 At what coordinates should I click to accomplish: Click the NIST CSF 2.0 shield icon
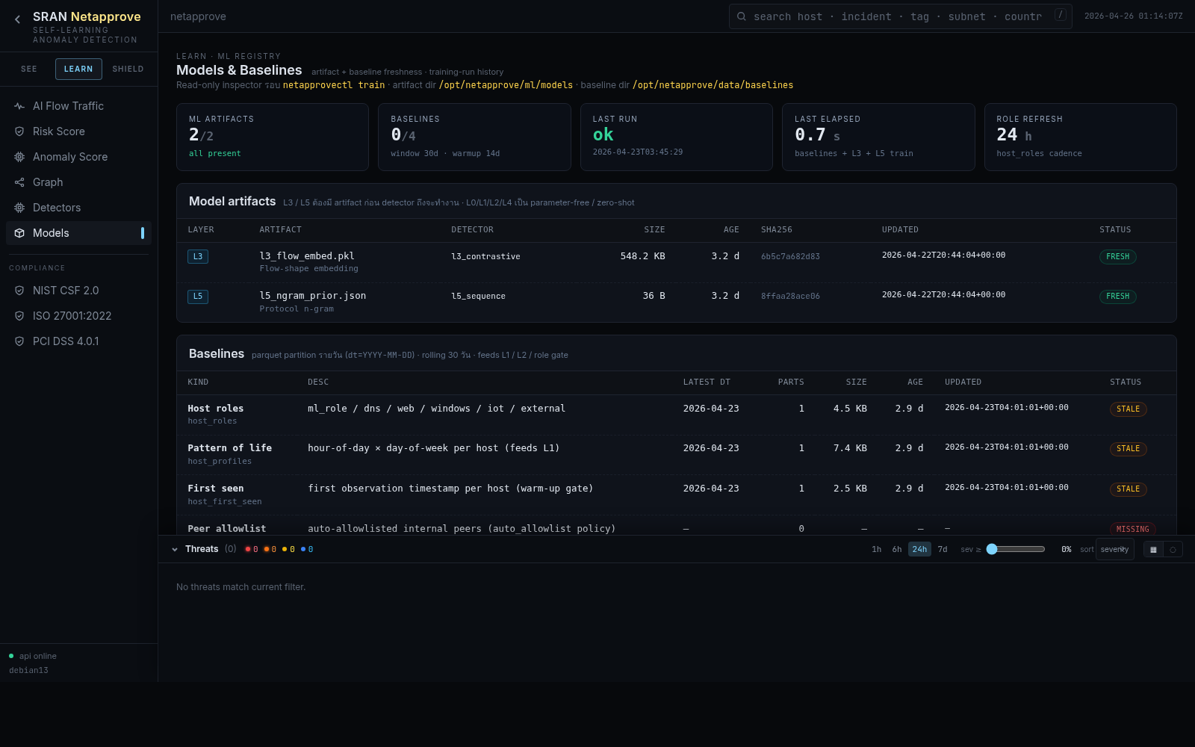click(19, 291)
